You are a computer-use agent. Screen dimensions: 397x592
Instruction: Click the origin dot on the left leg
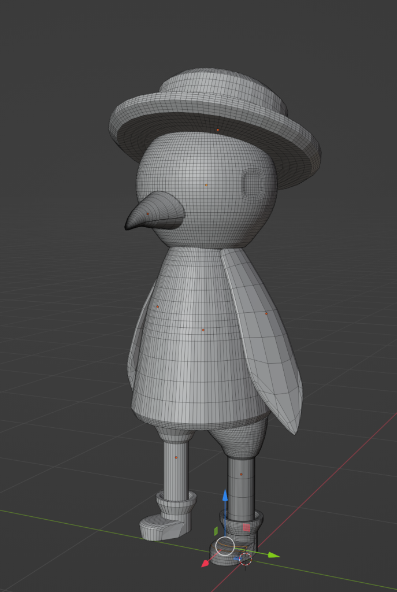click(x=176, y=457)
